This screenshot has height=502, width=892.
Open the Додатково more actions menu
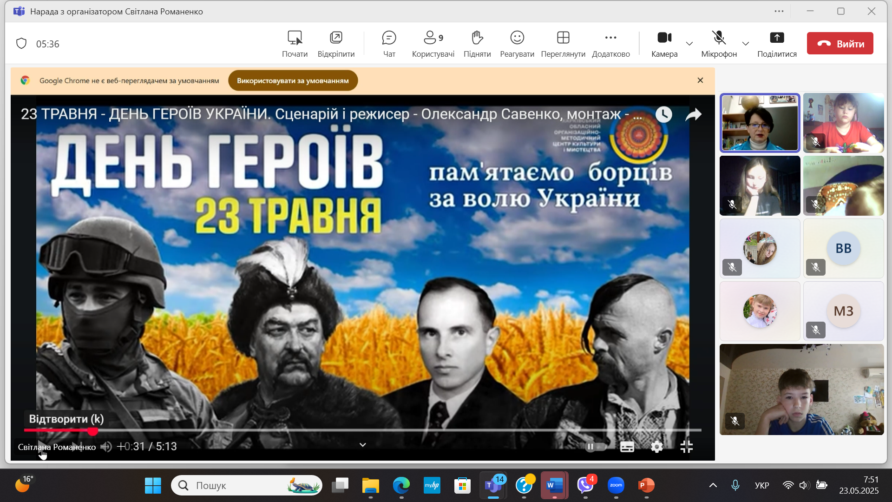click(611, 44)
